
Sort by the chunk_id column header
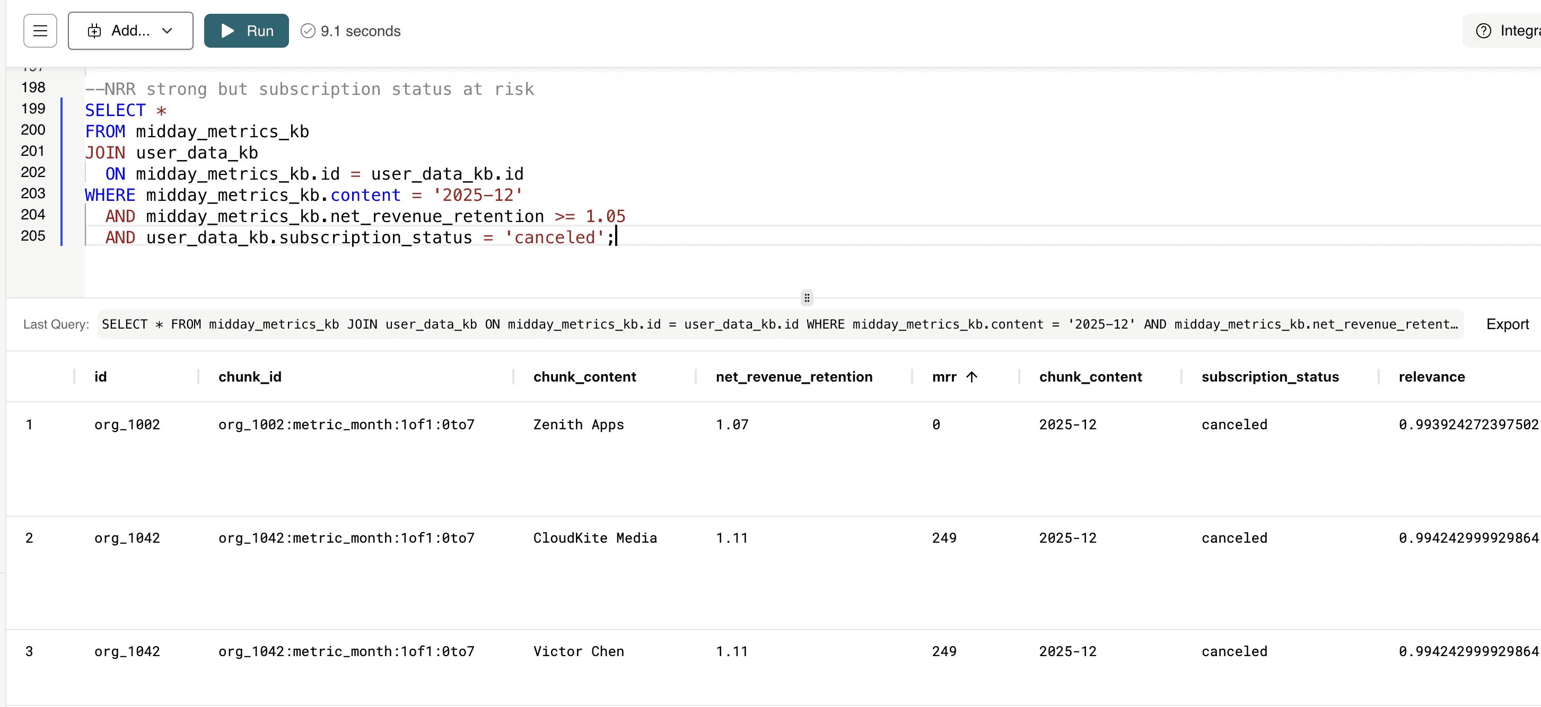click(249, 376)
